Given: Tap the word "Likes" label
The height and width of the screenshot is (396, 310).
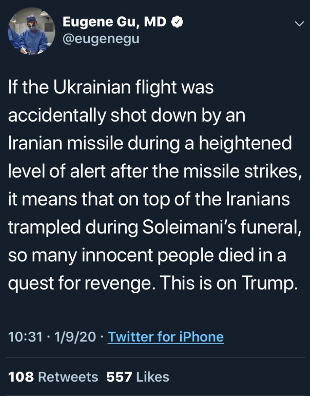Looking at the screenshot, I should 153,377.
